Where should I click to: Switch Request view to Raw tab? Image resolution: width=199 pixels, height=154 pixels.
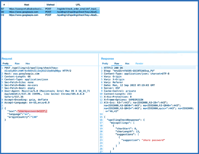(17, 64)
